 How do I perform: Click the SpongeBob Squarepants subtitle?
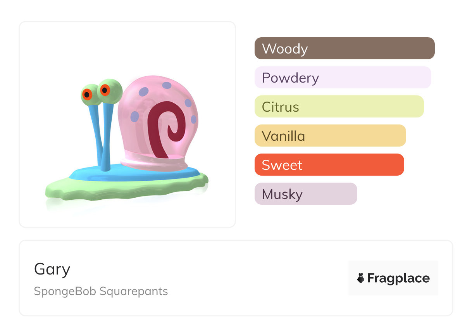coord(101,291)
